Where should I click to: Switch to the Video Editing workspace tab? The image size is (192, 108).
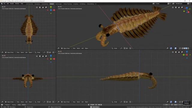[x=90, y=4]
